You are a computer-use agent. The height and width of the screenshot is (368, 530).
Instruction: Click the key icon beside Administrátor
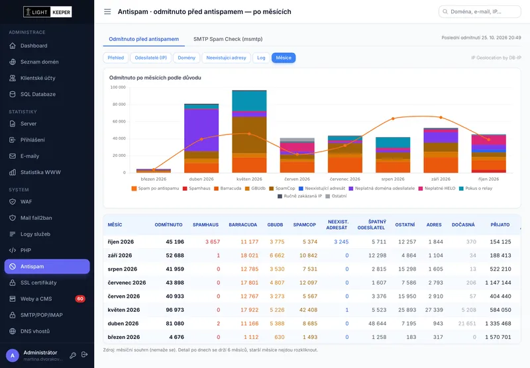pyautogui.click(x=73, y=355)
